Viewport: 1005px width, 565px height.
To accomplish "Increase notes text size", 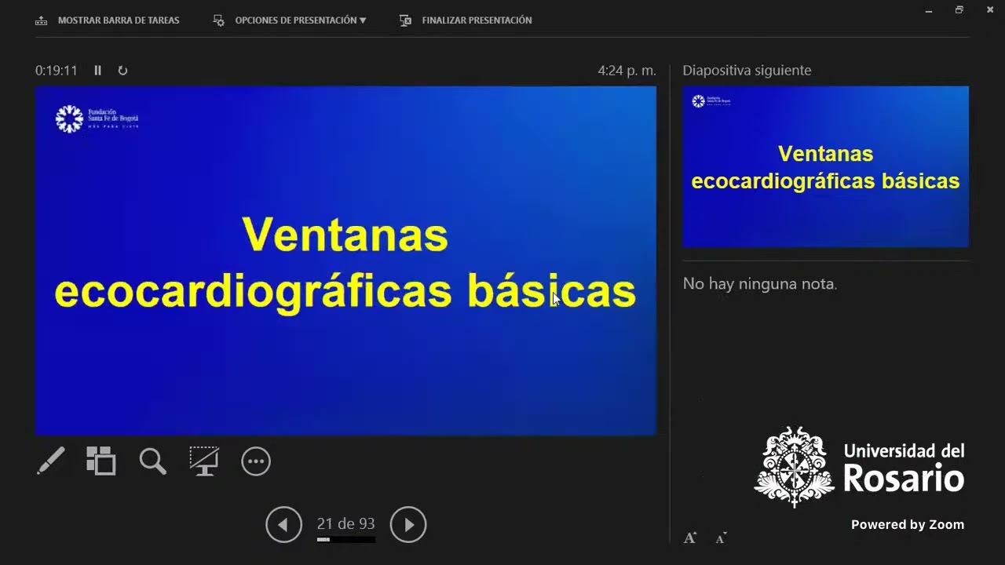I will [x=690, y=538].
